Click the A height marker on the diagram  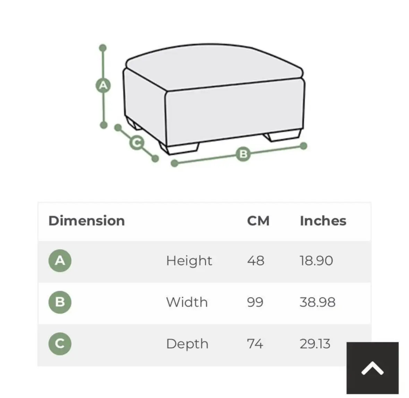tap(103, 85)
